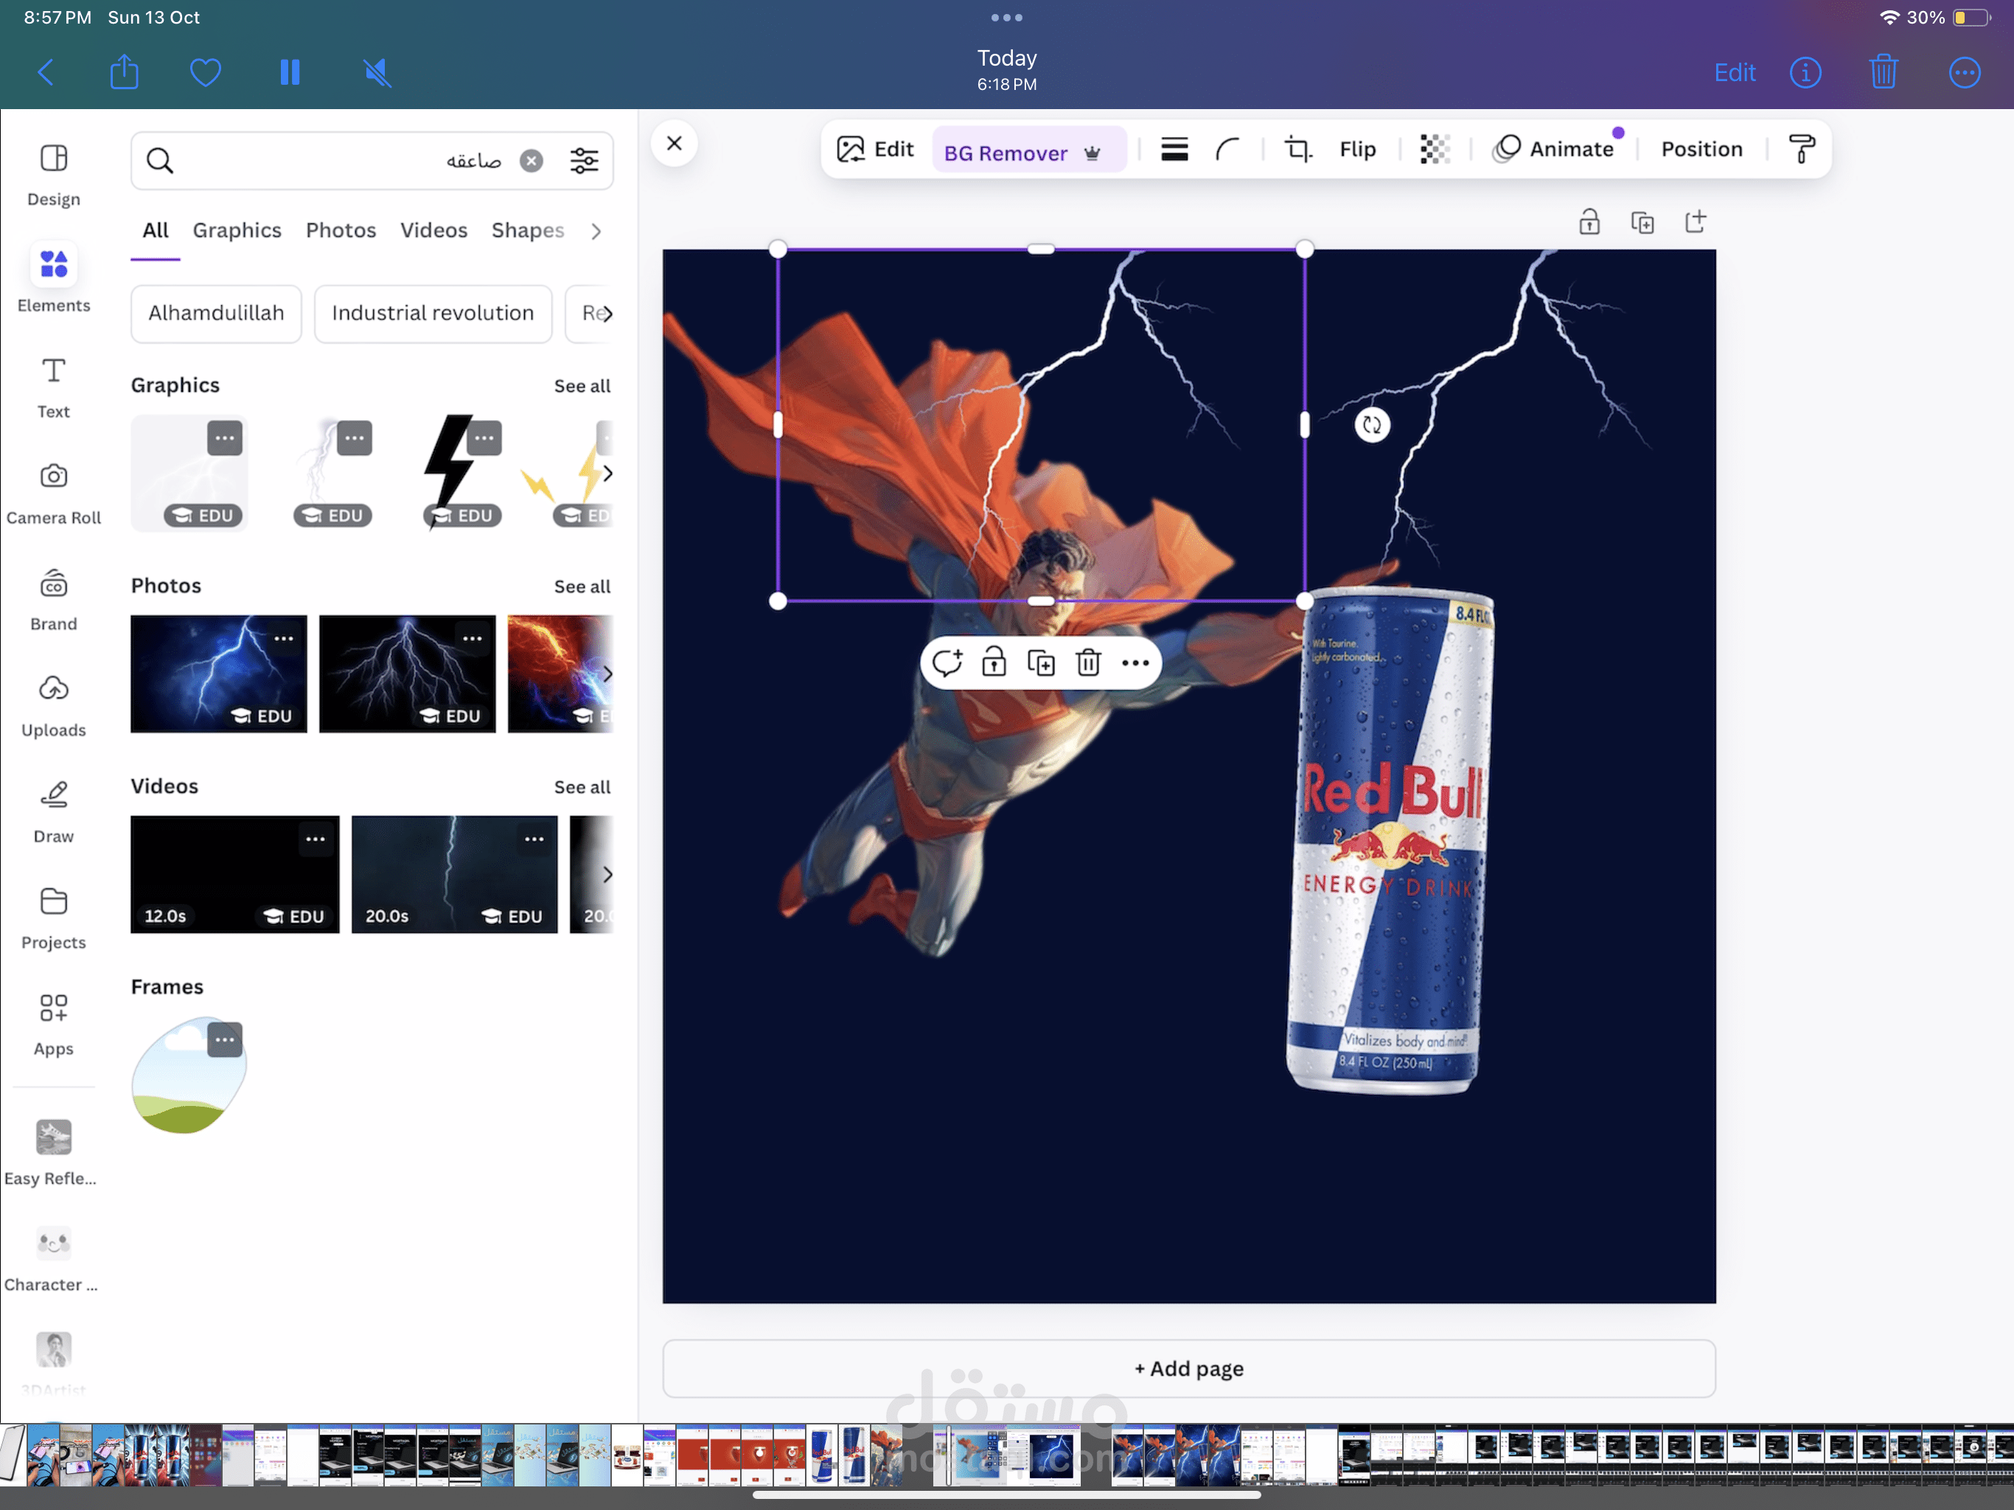2014x1510 pixels.
Task: Expand more category tabs chevron
Action: click(596, 232)
